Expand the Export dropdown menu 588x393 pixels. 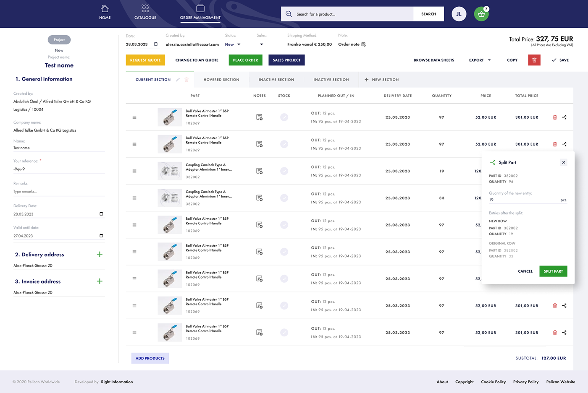click(x=480, y=60)
